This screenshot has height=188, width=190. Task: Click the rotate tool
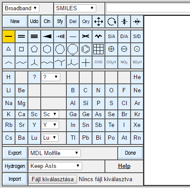click(111, 21)
